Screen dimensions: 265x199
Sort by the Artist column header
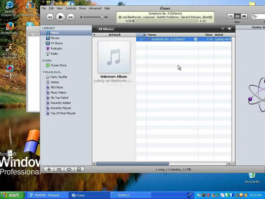click(x=223, y=35)
